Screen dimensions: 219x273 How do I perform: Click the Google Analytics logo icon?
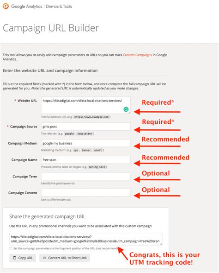pyautogui.click(x=6, y=6)
